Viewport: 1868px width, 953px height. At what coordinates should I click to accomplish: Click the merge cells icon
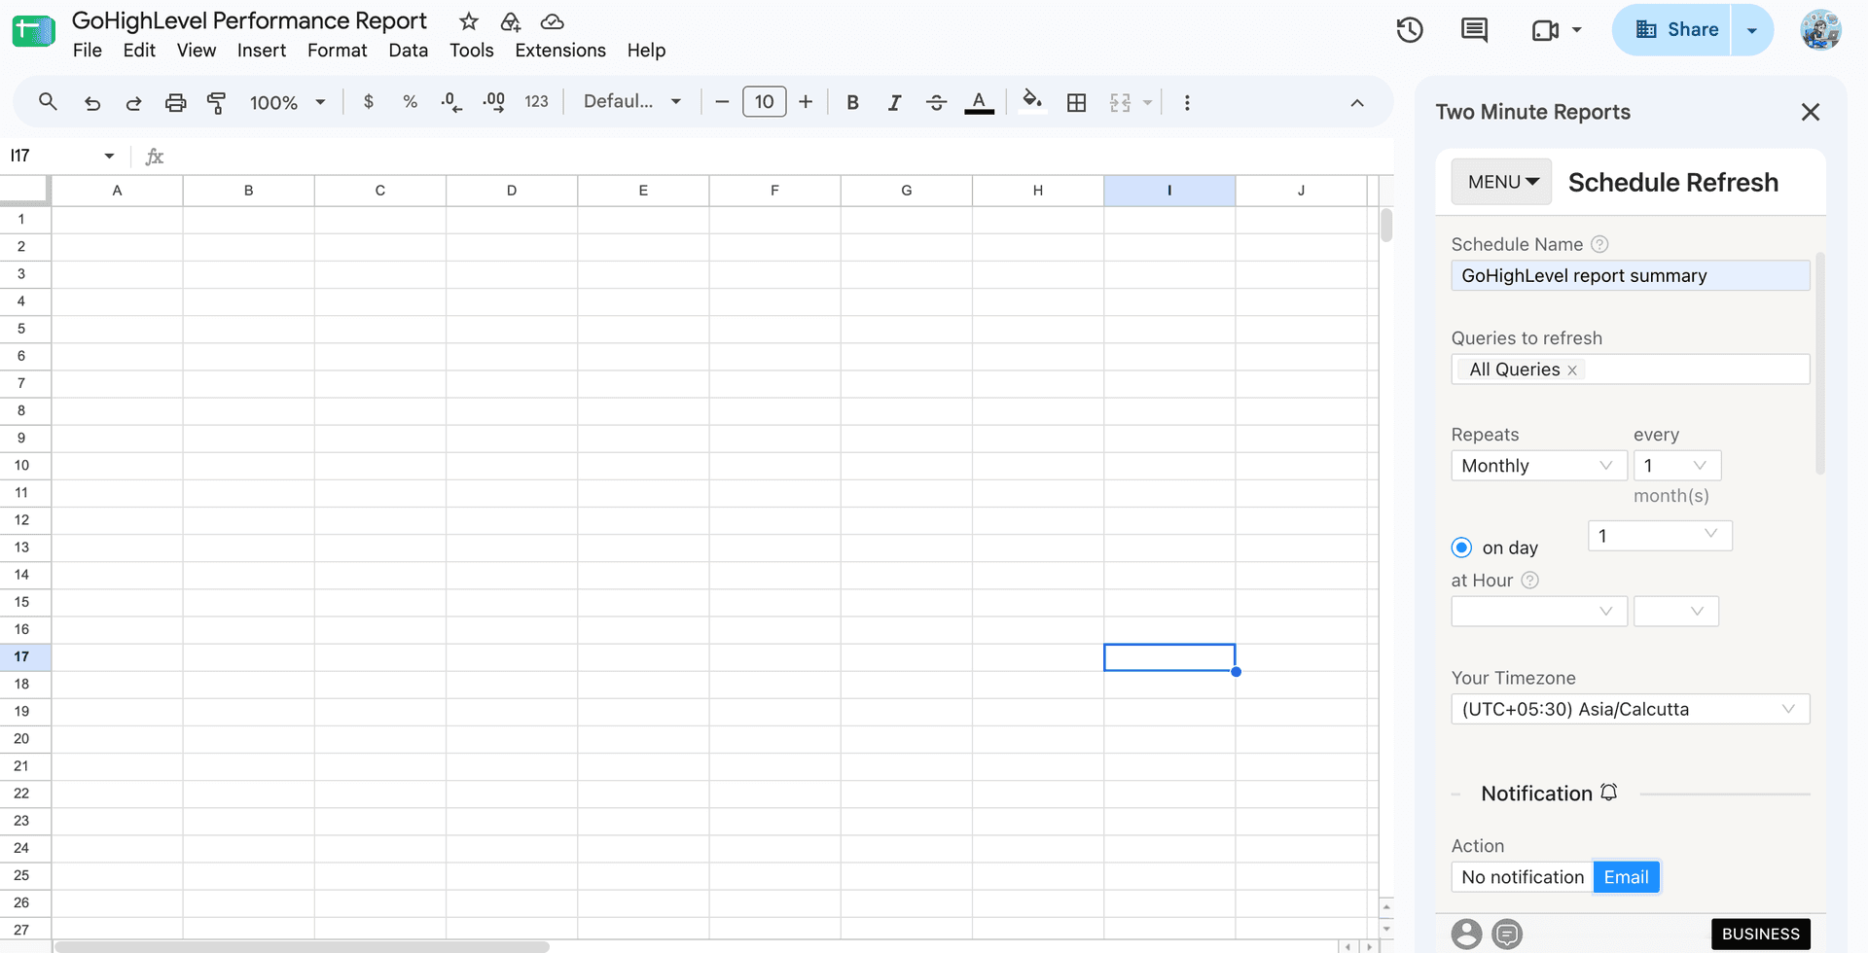pos(1121,102)
